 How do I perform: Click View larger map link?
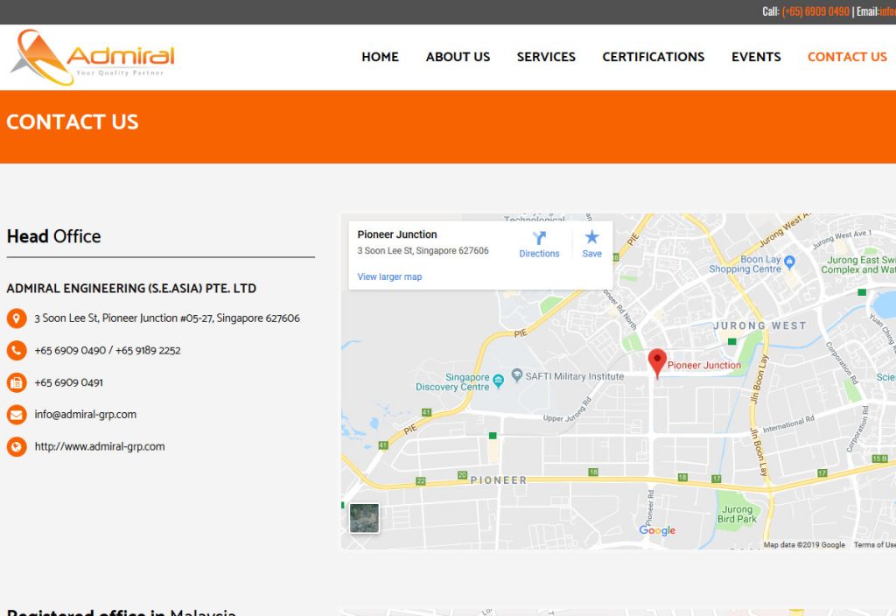click(389, 276)
